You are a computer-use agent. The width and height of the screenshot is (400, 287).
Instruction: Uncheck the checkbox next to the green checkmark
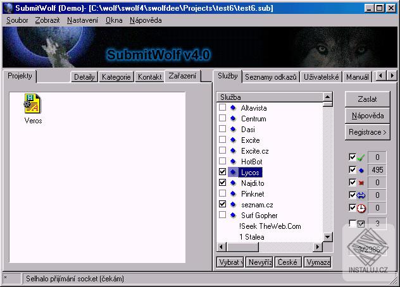(353, 157)
